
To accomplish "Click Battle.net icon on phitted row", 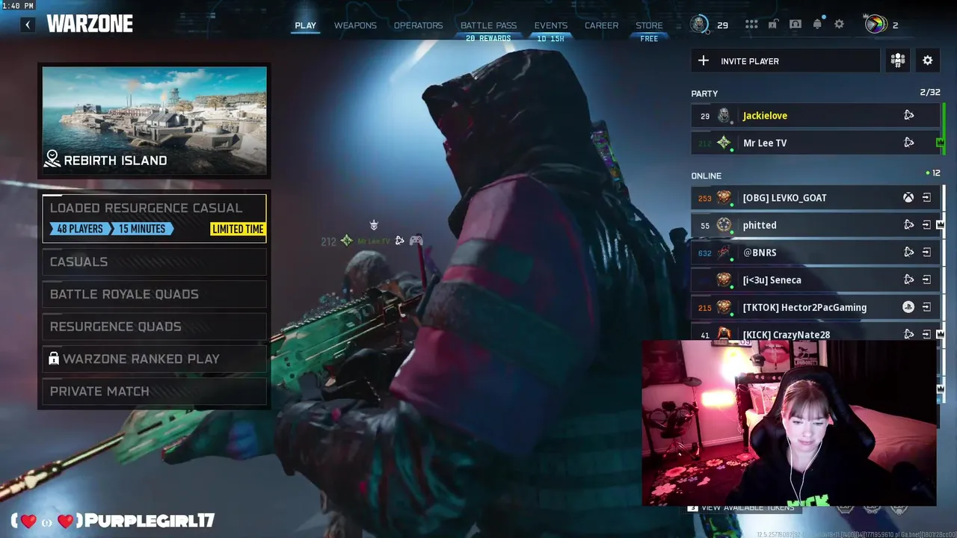I will point(909,225).
